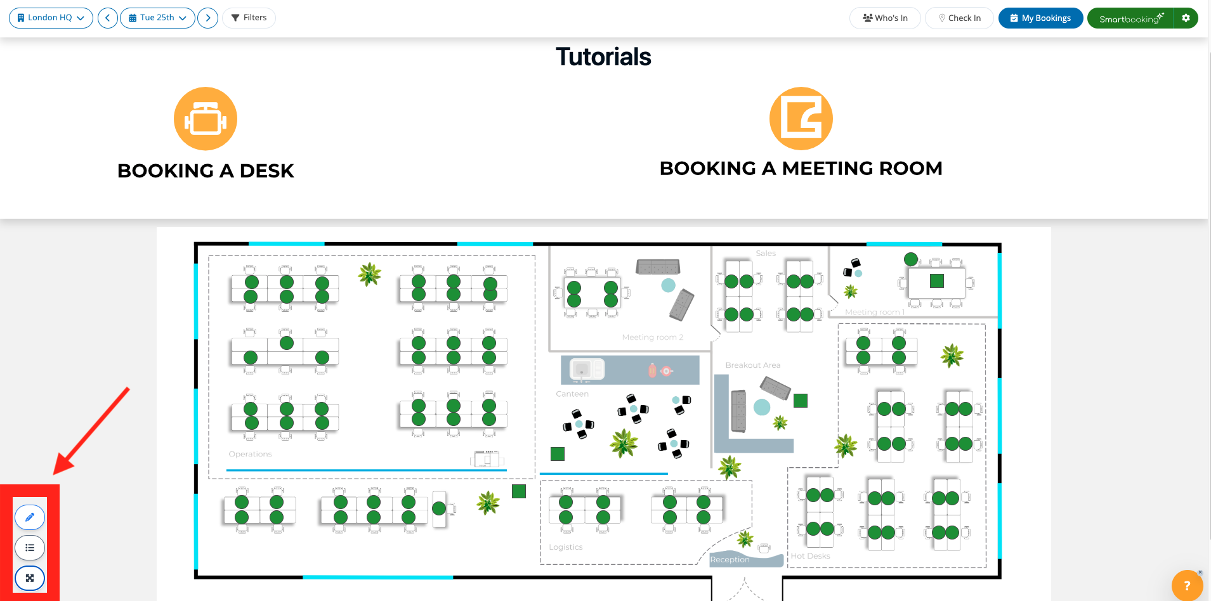This screenshot has width=1211, height=601.
Task: Click the Smartbooking button
Action: pos(1130,18)
